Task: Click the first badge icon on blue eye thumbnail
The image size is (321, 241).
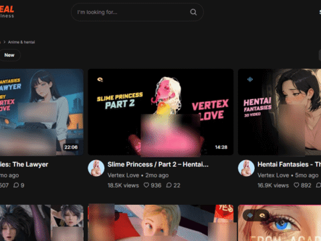Action: pyautogui.click(x=250, y=216)
